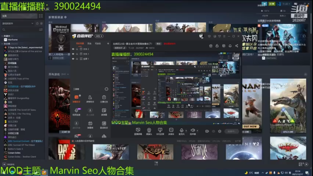
Task: Open the games and software dropdown in Steam
Action: pos(18,23)
